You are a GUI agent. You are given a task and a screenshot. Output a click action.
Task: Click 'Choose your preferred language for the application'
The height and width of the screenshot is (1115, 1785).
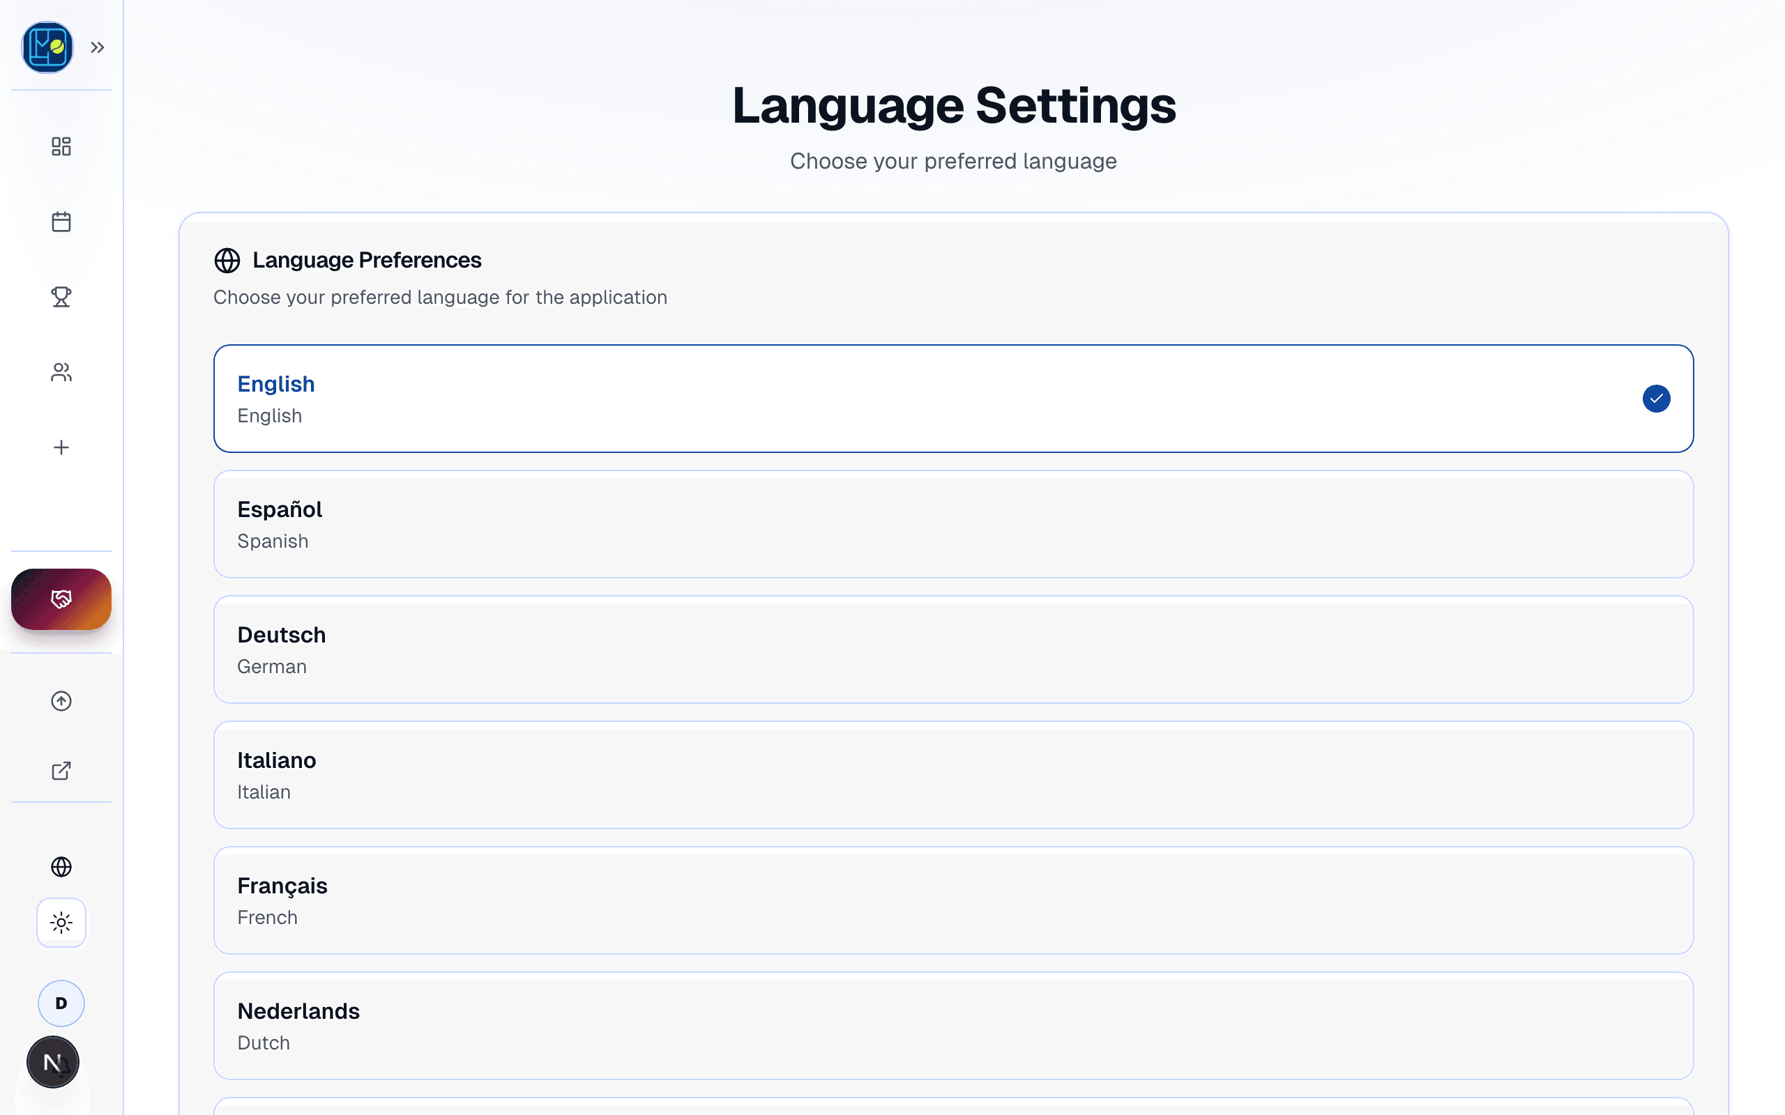[x=441, y=297]
